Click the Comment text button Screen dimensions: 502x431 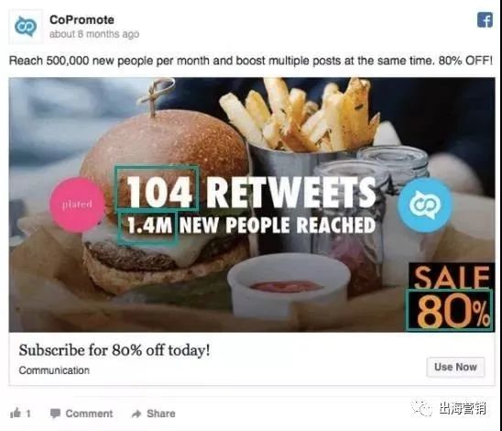[89, 414]
